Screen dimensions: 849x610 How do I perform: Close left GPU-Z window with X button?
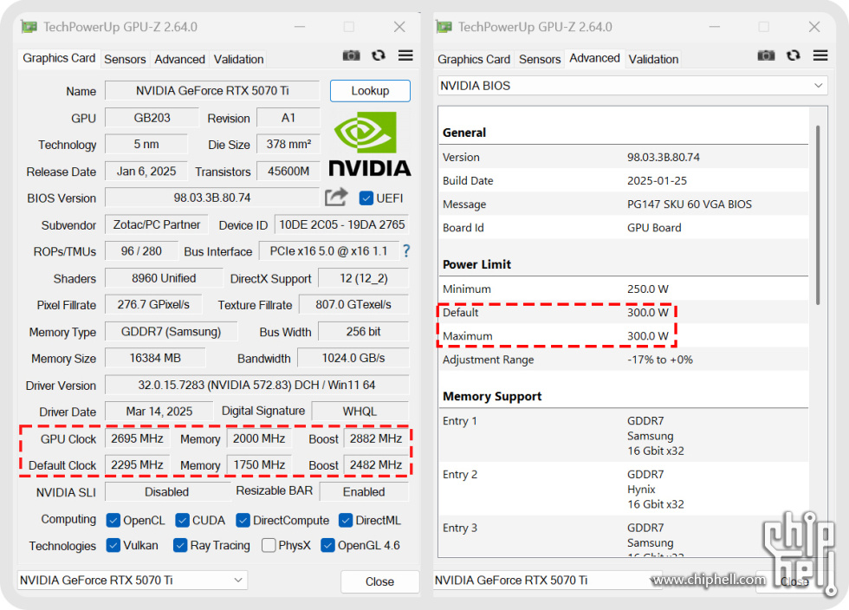399,27
